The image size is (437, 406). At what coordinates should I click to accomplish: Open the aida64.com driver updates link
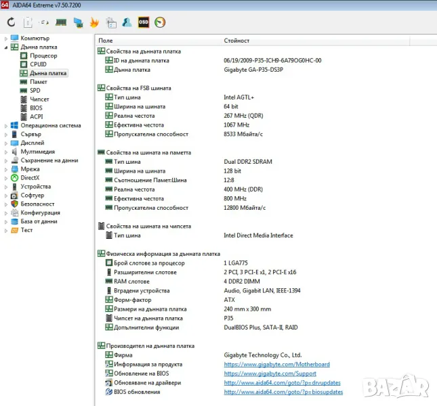(283, 382)
